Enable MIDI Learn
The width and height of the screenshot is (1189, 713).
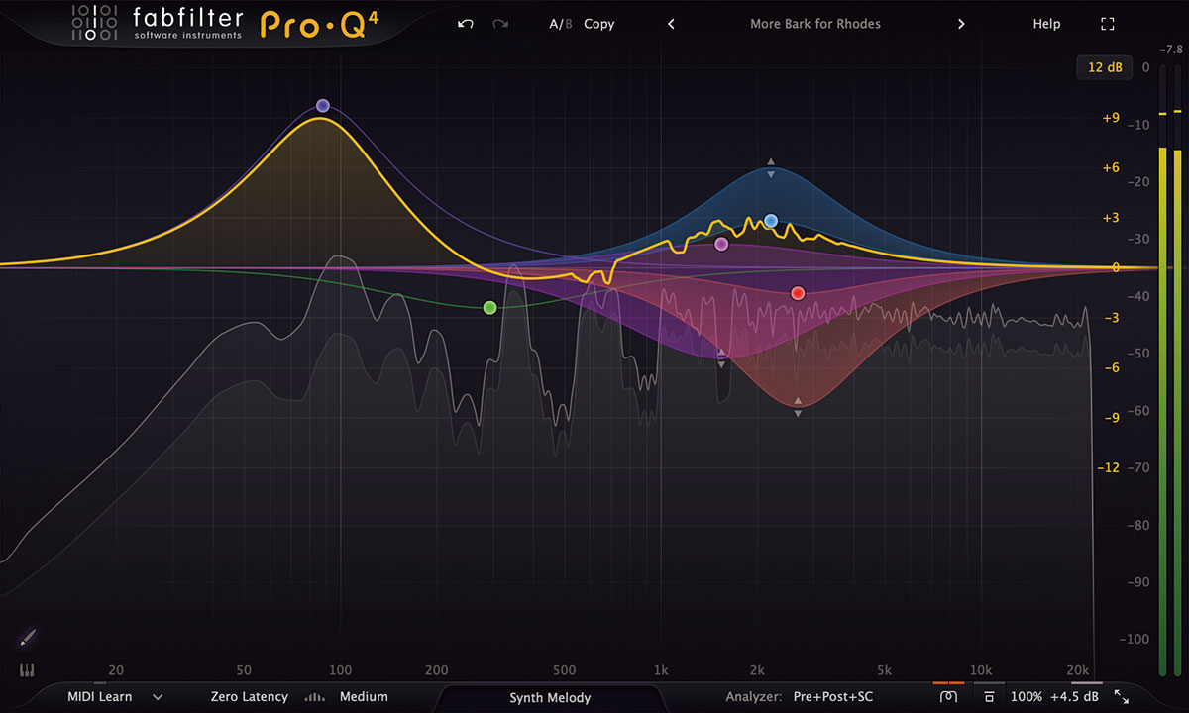pos(99,697)
